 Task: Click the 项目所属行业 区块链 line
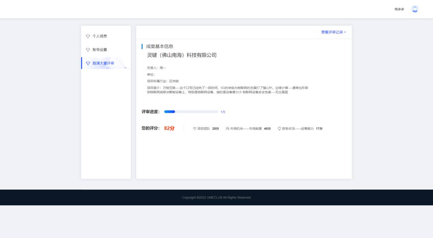point(163,81)
